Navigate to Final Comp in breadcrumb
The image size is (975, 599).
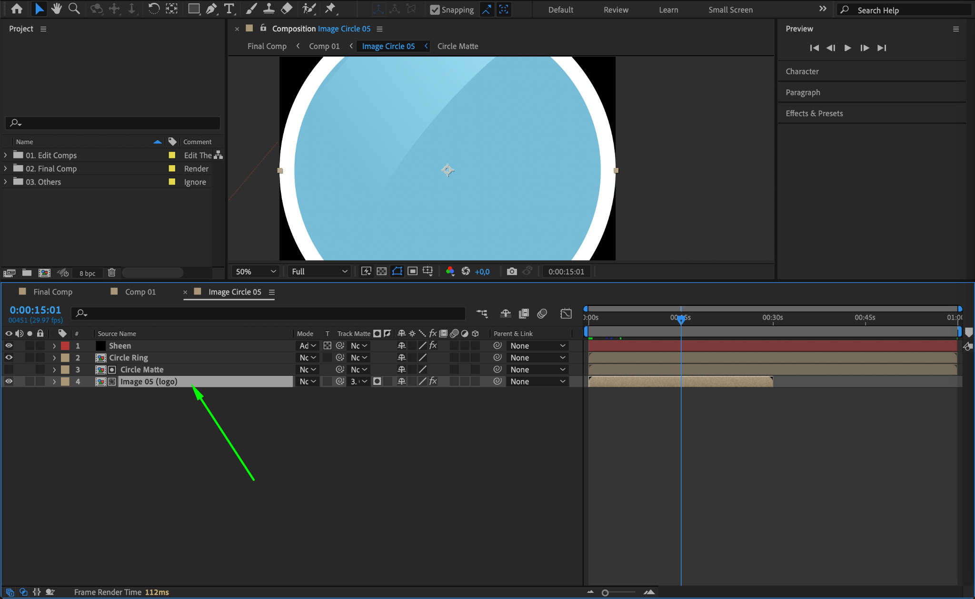click(267, 46)
